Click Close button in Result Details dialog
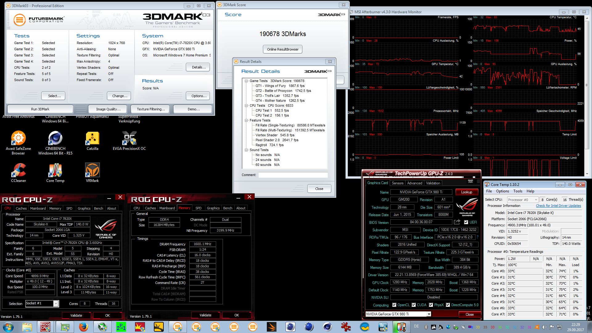Image resolution: width=592 pixels, height=333 pixels. point(319,189)
